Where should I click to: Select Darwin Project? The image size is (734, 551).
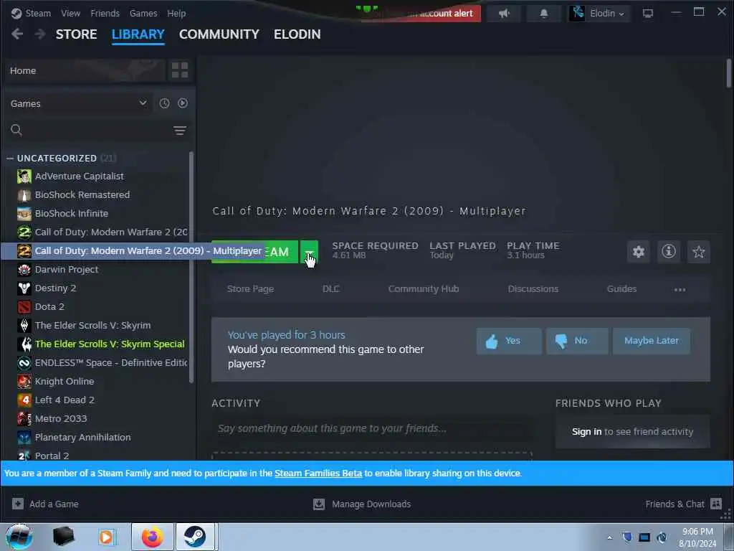tap(67, 270)
